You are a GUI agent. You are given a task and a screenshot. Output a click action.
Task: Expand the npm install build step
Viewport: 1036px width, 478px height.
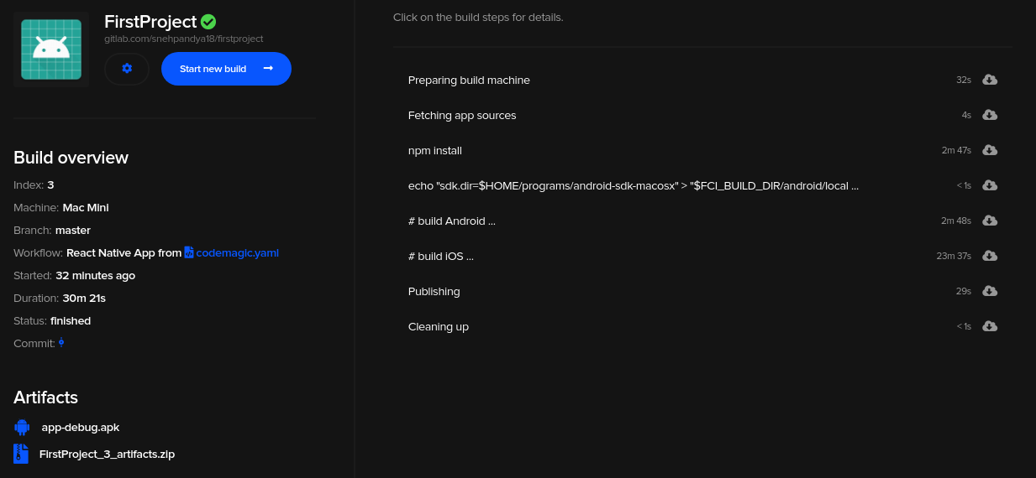[x=702, y=150]
